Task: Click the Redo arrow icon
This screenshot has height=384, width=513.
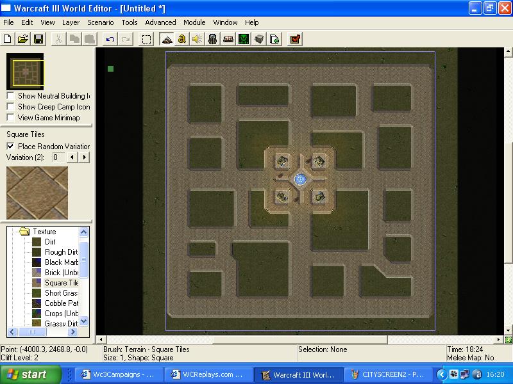Action: click(126, 39)
